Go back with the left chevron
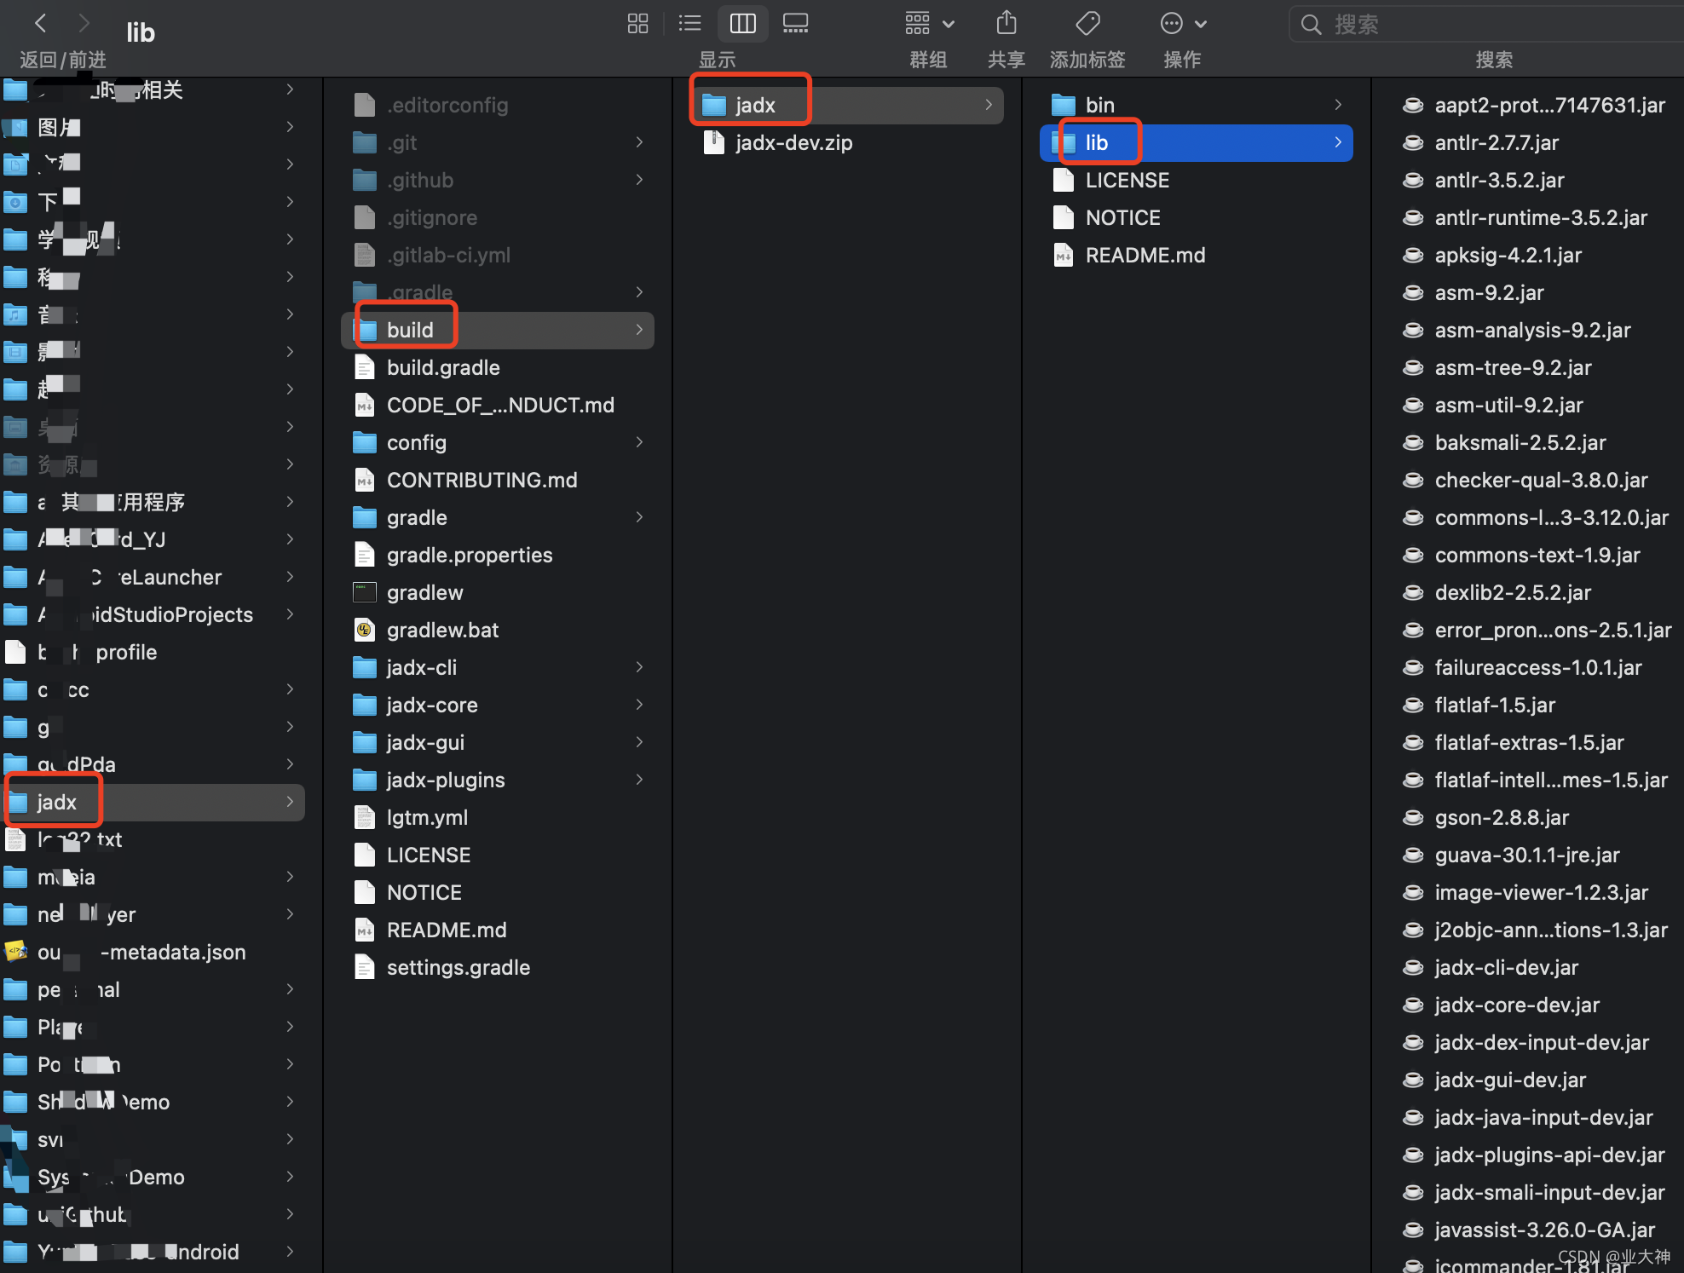 click(x=40, y=23)
